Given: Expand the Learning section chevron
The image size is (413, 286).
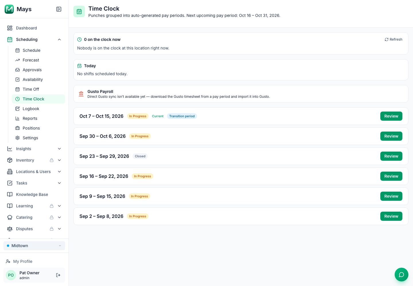Looking at the screenshot, I should click(x=59, y=206).
